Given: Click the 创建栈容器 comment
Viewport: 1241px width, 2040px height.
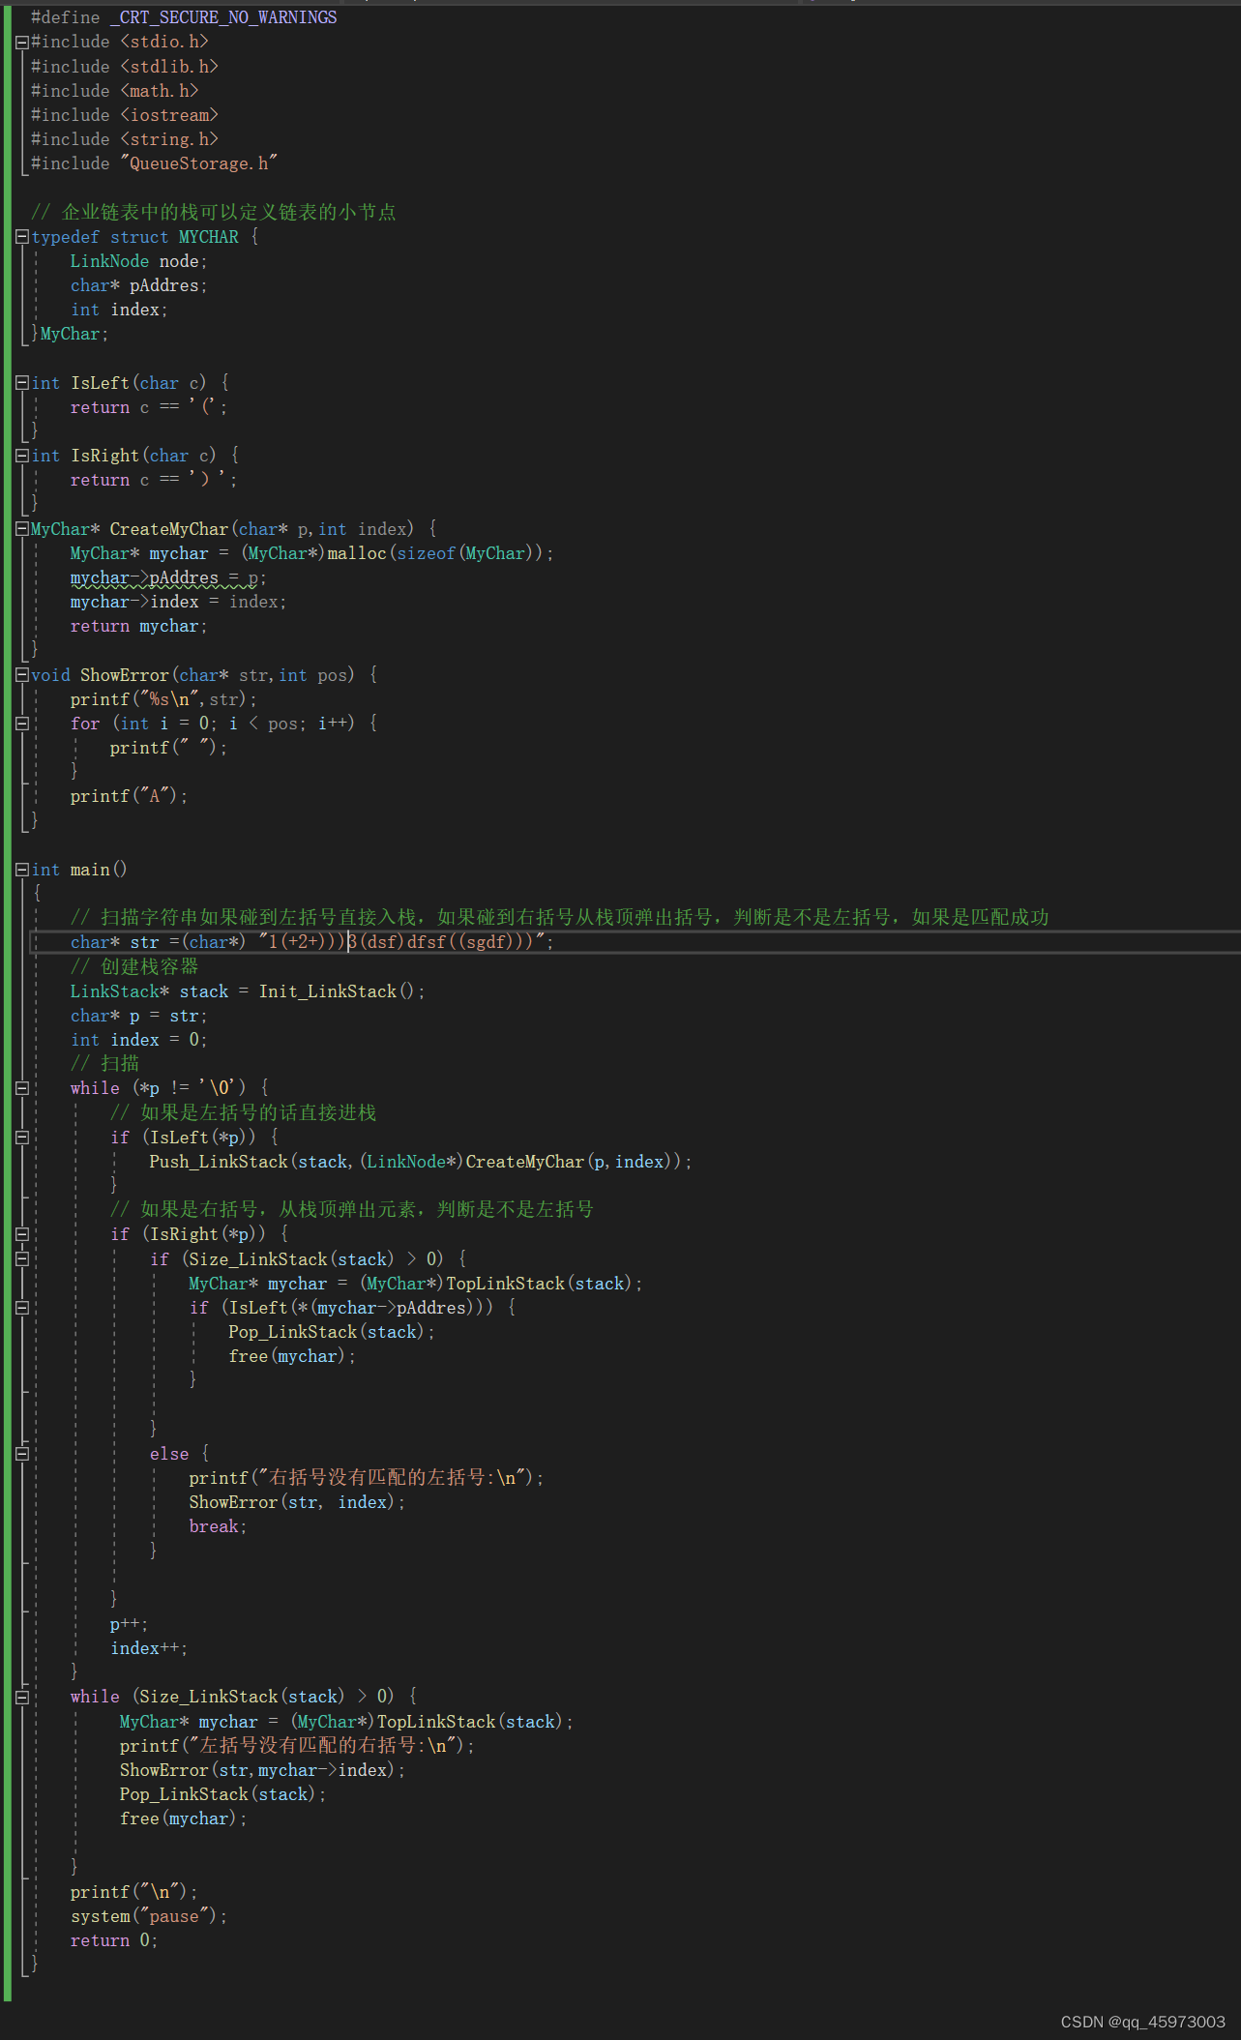Looking at the screenshot, I should 133,966.
